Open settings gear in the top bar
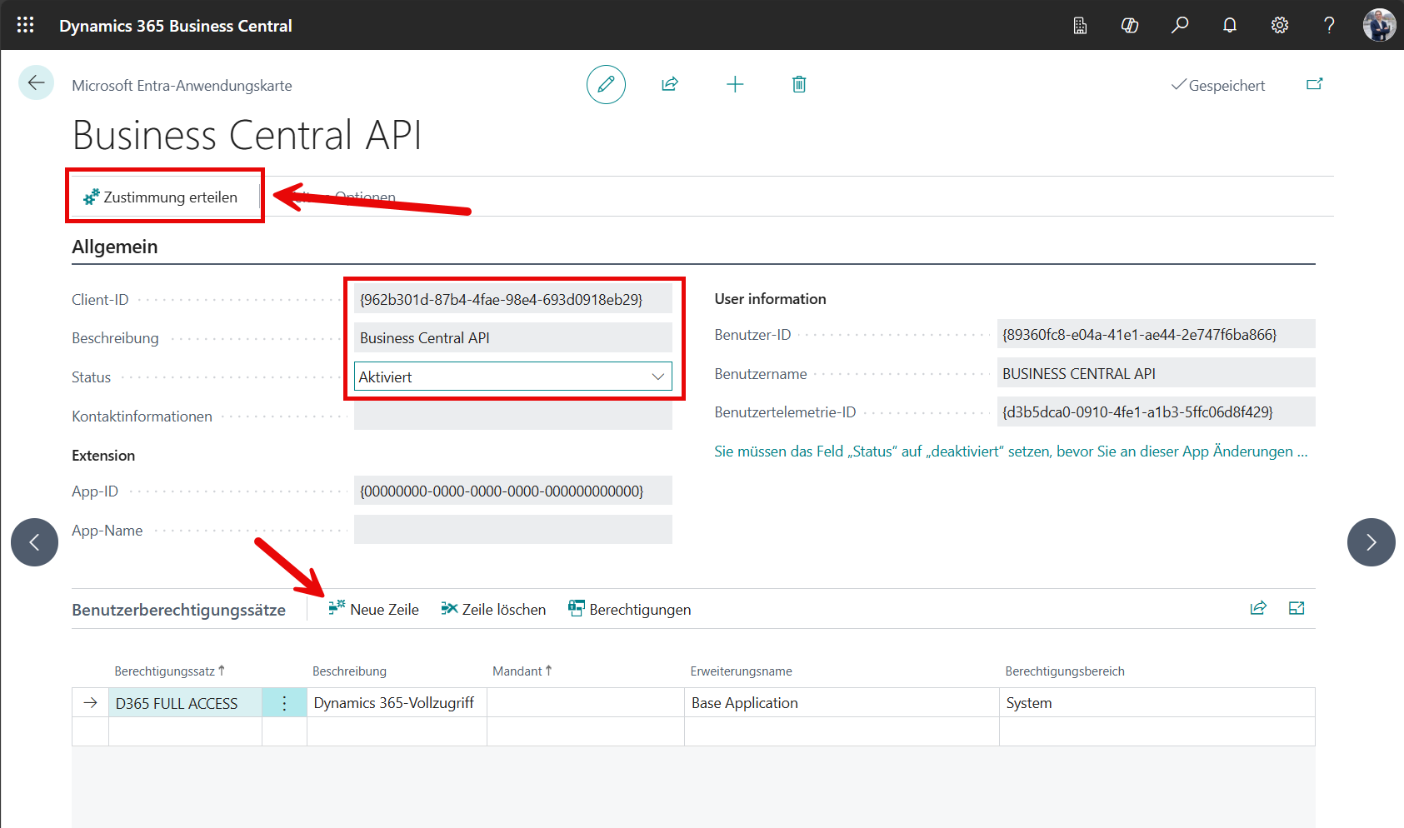 [x=1280, y=25]
